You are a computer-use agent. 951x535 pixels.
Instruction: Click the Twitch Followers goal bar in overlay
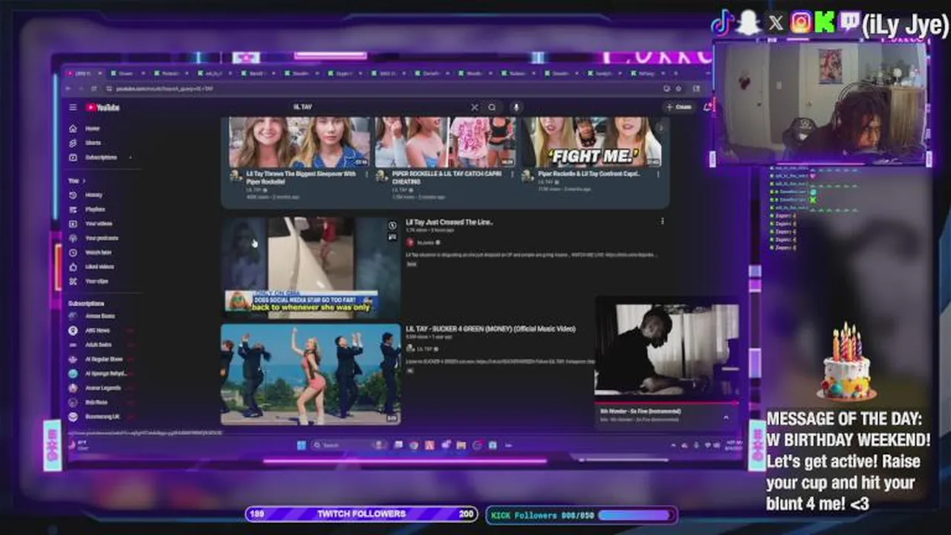(x=362, y=513)
